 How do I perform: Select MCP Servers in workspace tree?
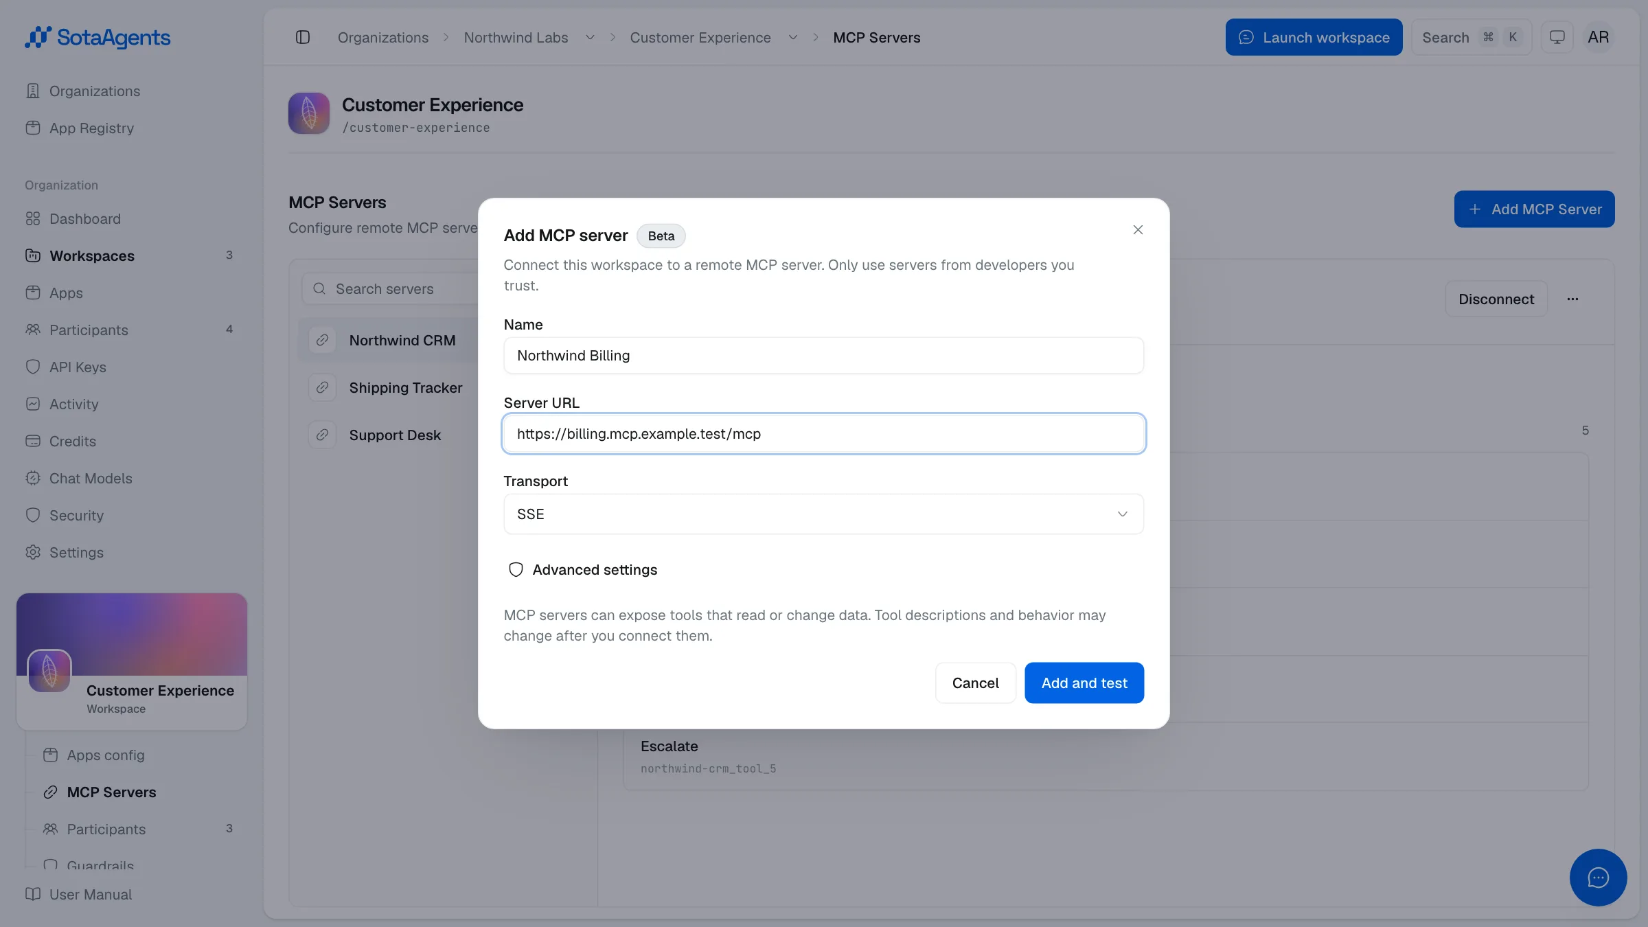[x=111, y=792]
